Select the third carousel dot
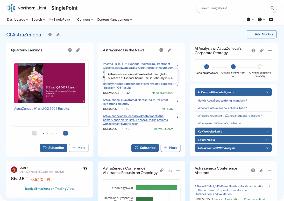The image size is (284, 201). (x=52, y=133)
